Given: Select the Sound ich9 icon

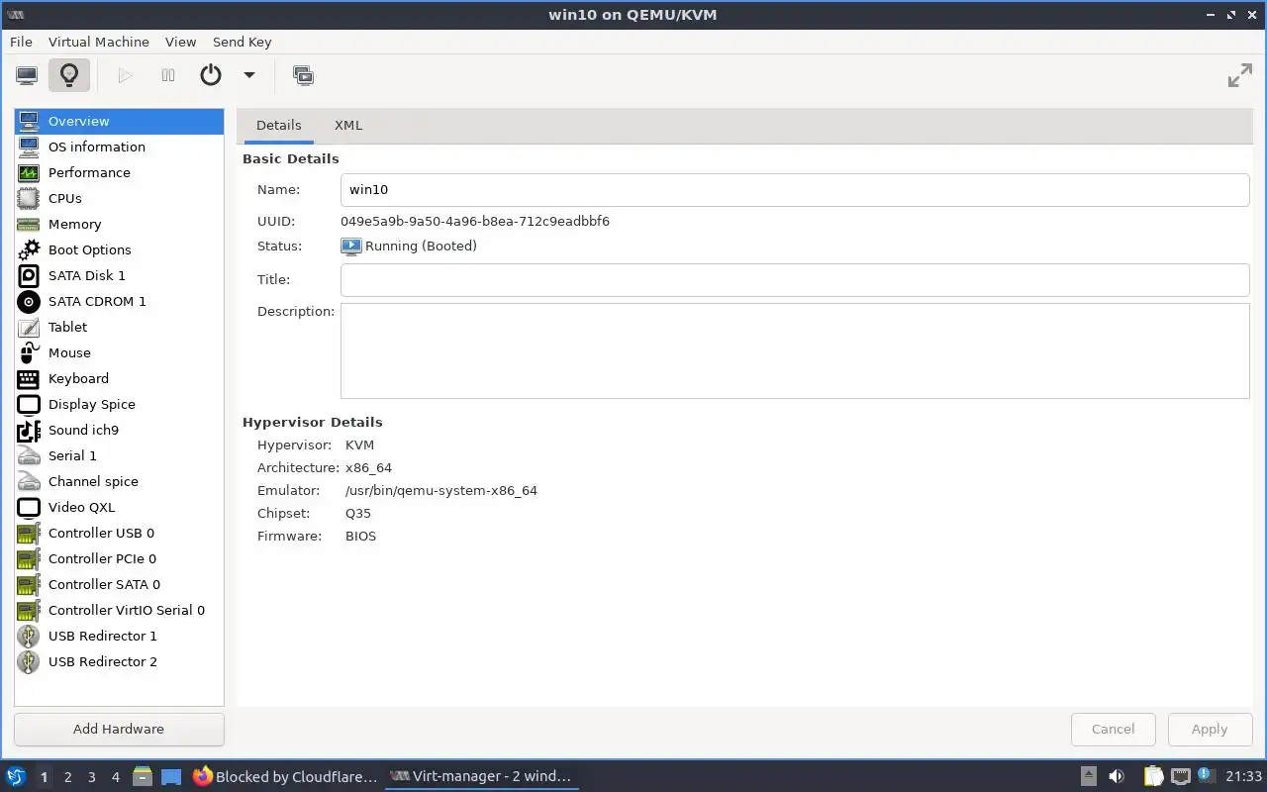Looking at the screenshot, I should click(x=29, y=430).
